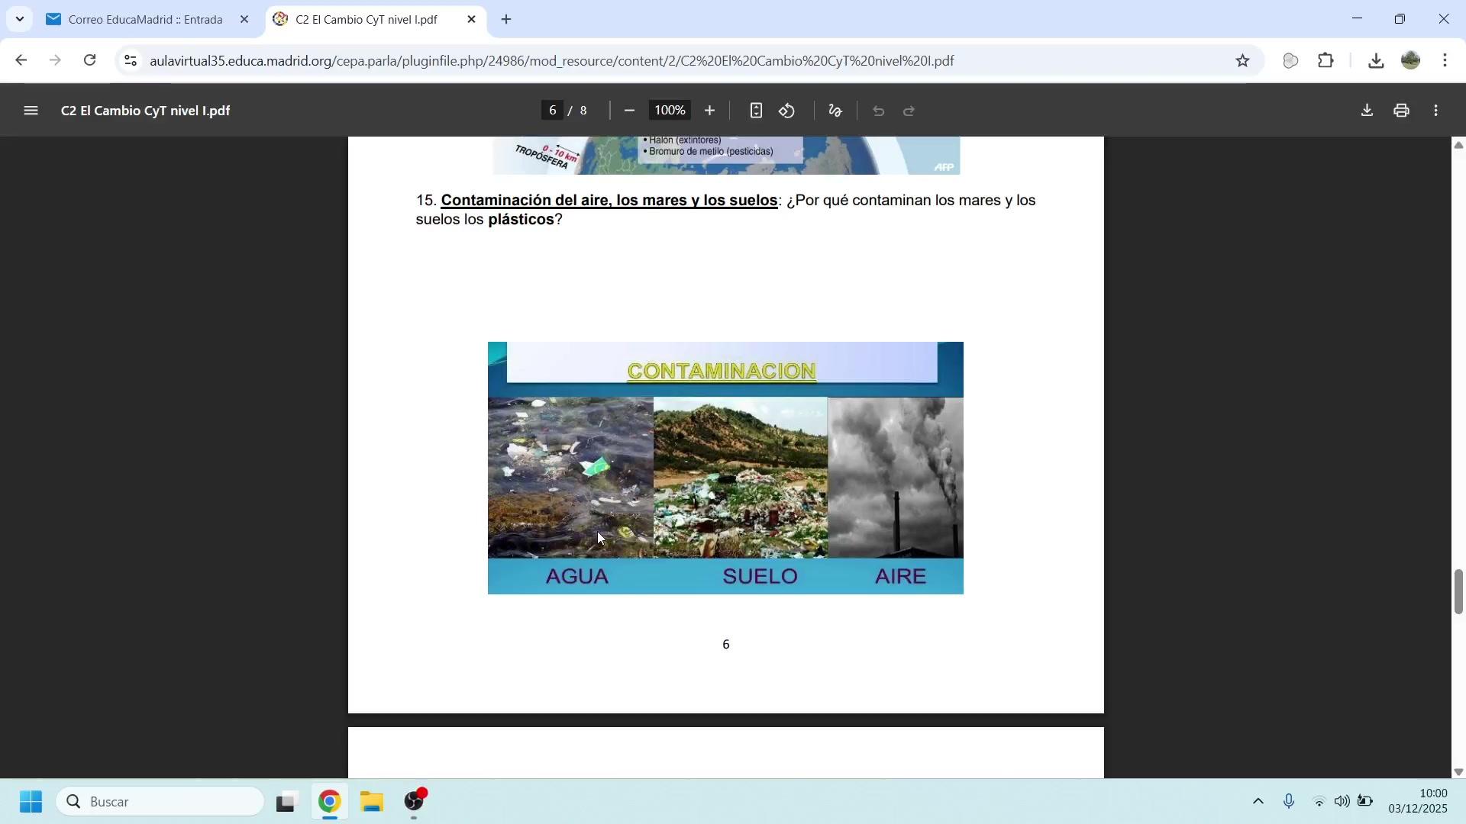Switch to the Correo EducaMadrid tab
1466x824 pixels.
[x=145, y=20]
